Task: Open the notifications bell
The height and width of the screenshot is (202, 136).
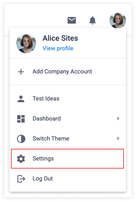Action: coord(93,20)
